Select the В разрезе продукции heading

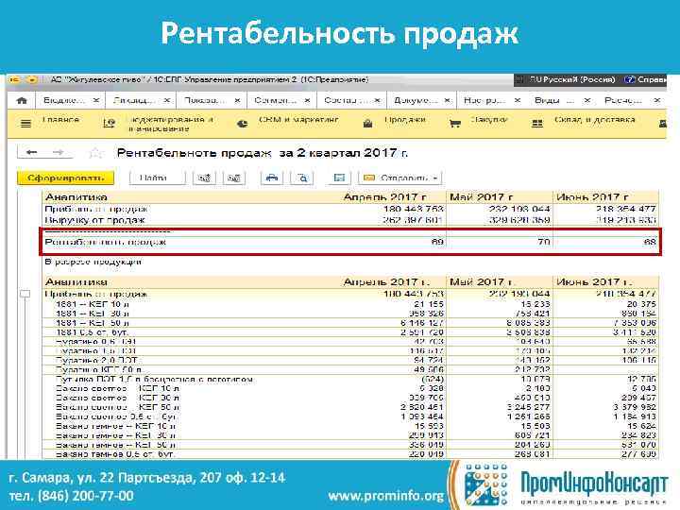93,262
